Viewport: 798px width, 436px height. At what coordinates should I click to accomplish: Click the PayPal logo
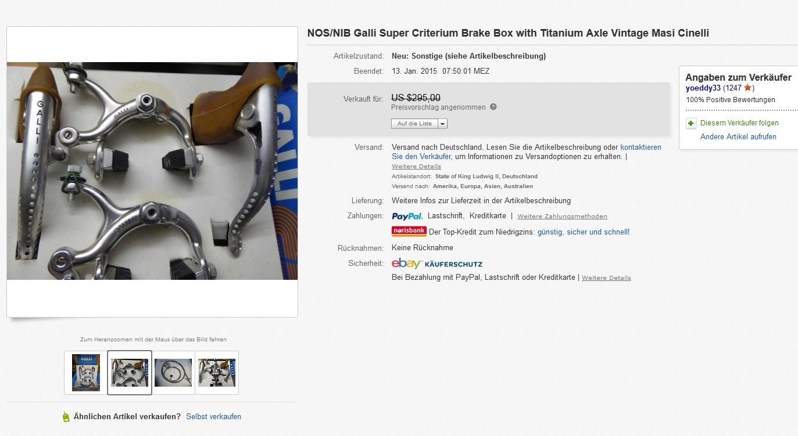(x=407, y=216)
